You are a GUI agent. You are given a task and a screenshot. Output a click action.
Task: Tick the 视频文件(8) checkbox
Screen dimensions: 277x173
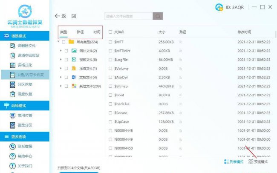pos(66,60)
